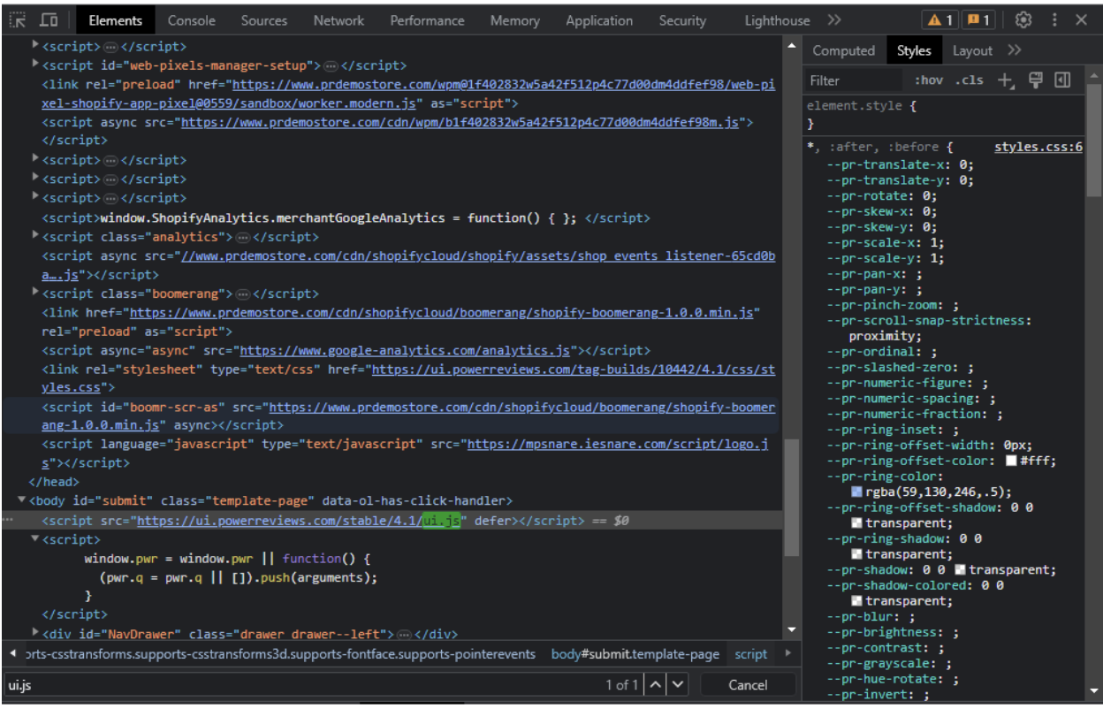Toggle the rendering emulations brush icon
Screen dimensions: 1103x709
point(1035,80)
